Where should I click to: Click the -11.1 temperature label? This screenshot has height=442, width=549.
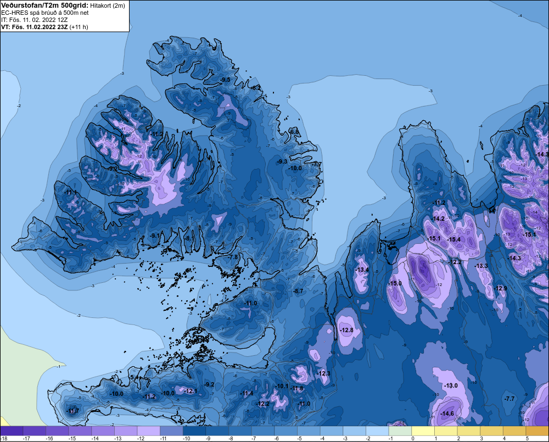(70, 193)
